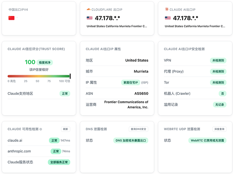
Task: Click the Claude AI card location description text
Action: click(x=195, y=26)
